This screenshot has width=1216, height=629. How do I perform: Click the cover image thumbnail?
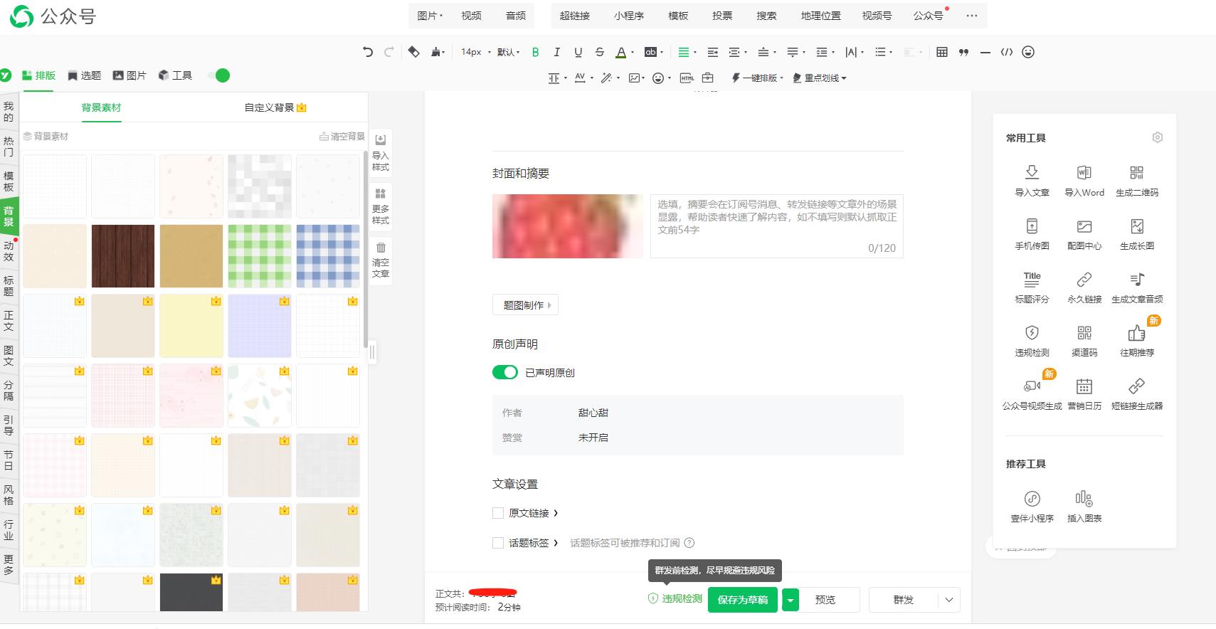[568, 226]
